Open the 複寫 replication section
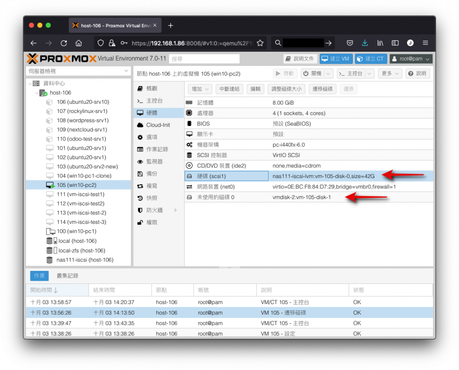The image size is (459, 370). pos(158,186)
